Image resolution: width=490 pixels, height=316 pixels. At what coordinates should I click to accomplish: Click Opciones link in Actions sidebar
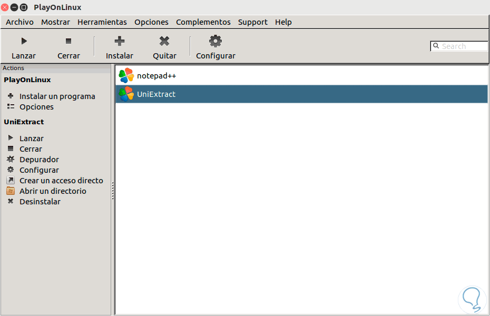[36, 107]
